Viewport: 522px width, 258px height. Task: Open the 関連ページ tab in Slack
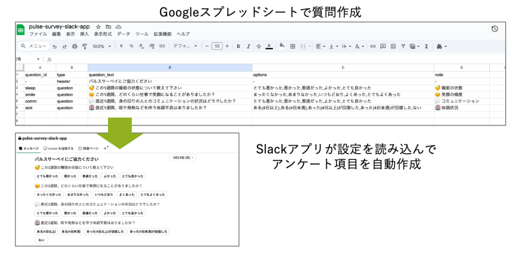tap(88, 148)
